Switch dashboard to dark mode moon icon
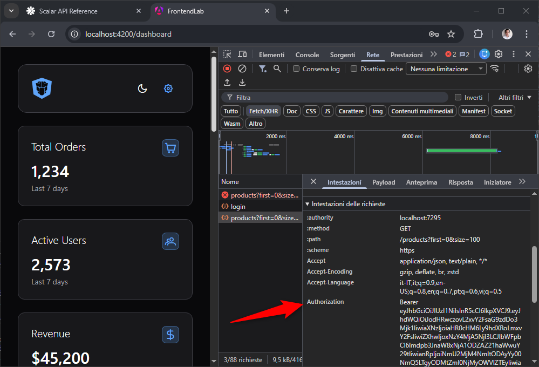This screenshot has height=367, width=539. click(142, 89)
